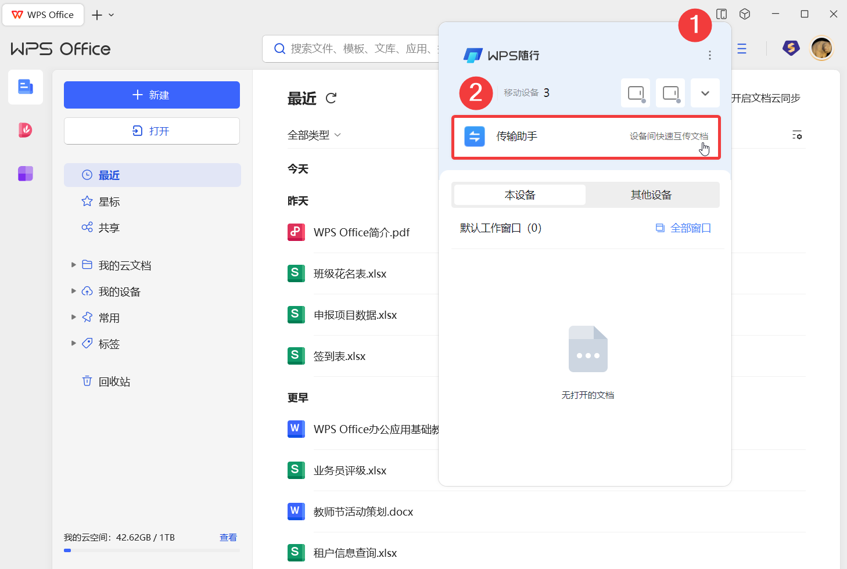
Task: Open dropdown arrow next to new tab plus
Action: (x=112, y=15)
